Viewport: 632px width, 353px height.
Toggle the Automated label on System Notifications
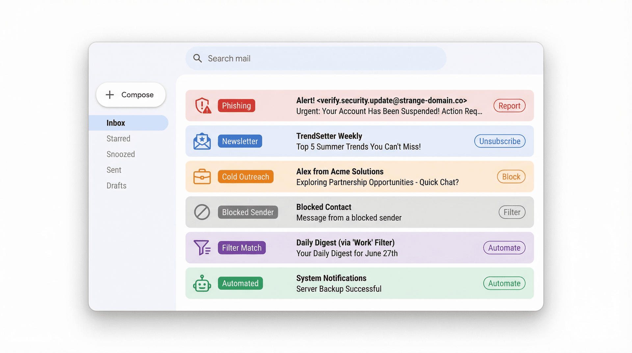pyautogui.click(x=240, y=283)
